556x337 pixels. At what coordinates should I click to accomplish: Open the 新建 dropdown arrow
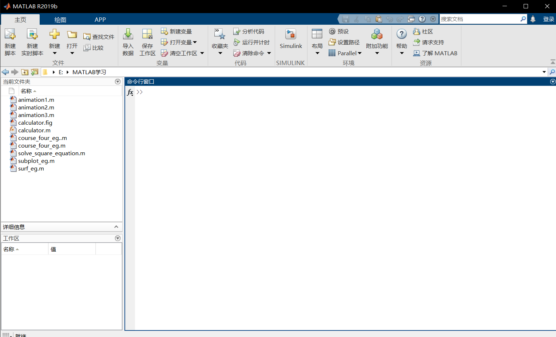(x=55, y=53)
